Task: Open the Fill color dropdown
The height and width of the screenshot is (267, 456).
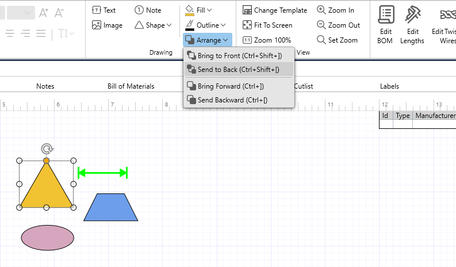Action: tap(198, 10)
